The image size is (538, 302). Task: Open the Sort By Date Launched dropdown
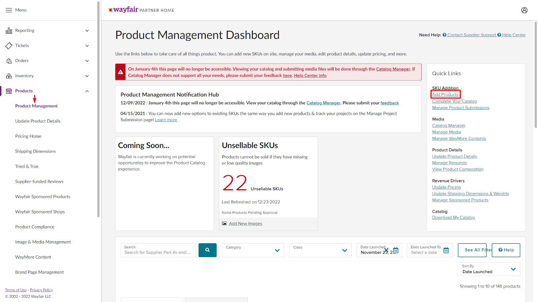(489, 269)
